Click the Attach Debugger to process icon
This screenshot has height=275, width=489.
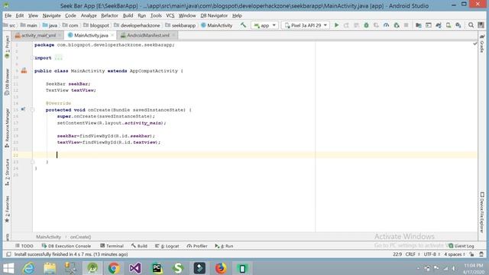click(397, 25)
